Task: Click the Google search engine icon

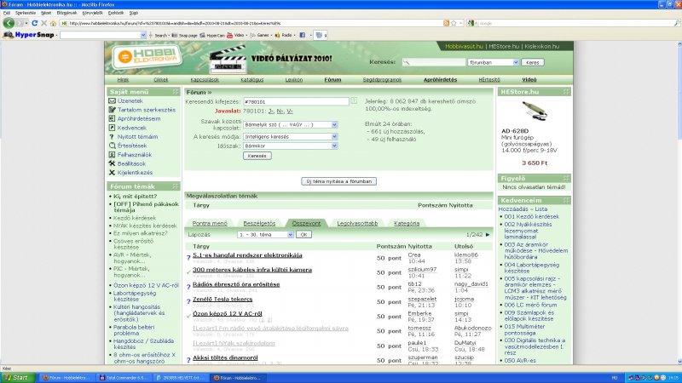Action: coord(471,23)
